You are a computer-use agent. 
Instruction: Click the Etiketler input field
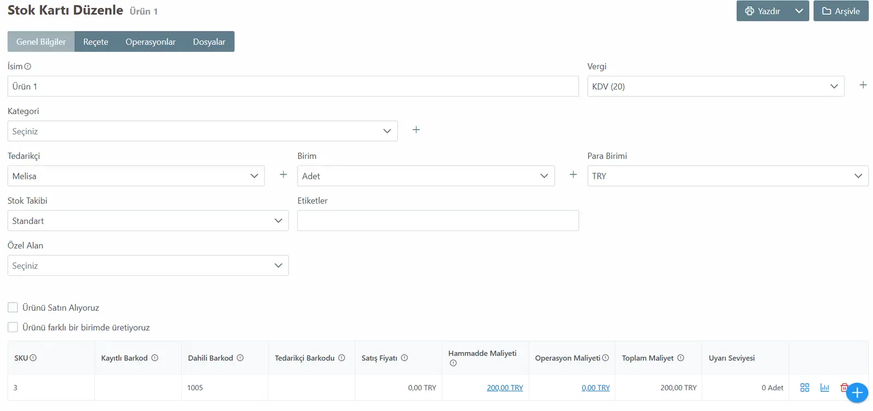438,220
